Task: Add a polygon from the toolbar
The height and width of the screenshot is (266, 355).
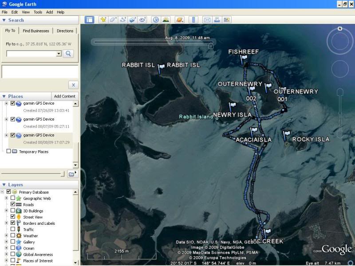Action: coord(113,20)
